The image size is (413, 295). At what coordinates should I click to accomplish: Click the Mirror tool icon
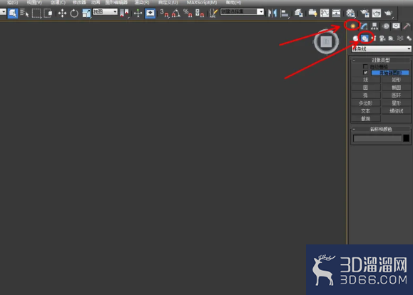(x=272, y=13)
